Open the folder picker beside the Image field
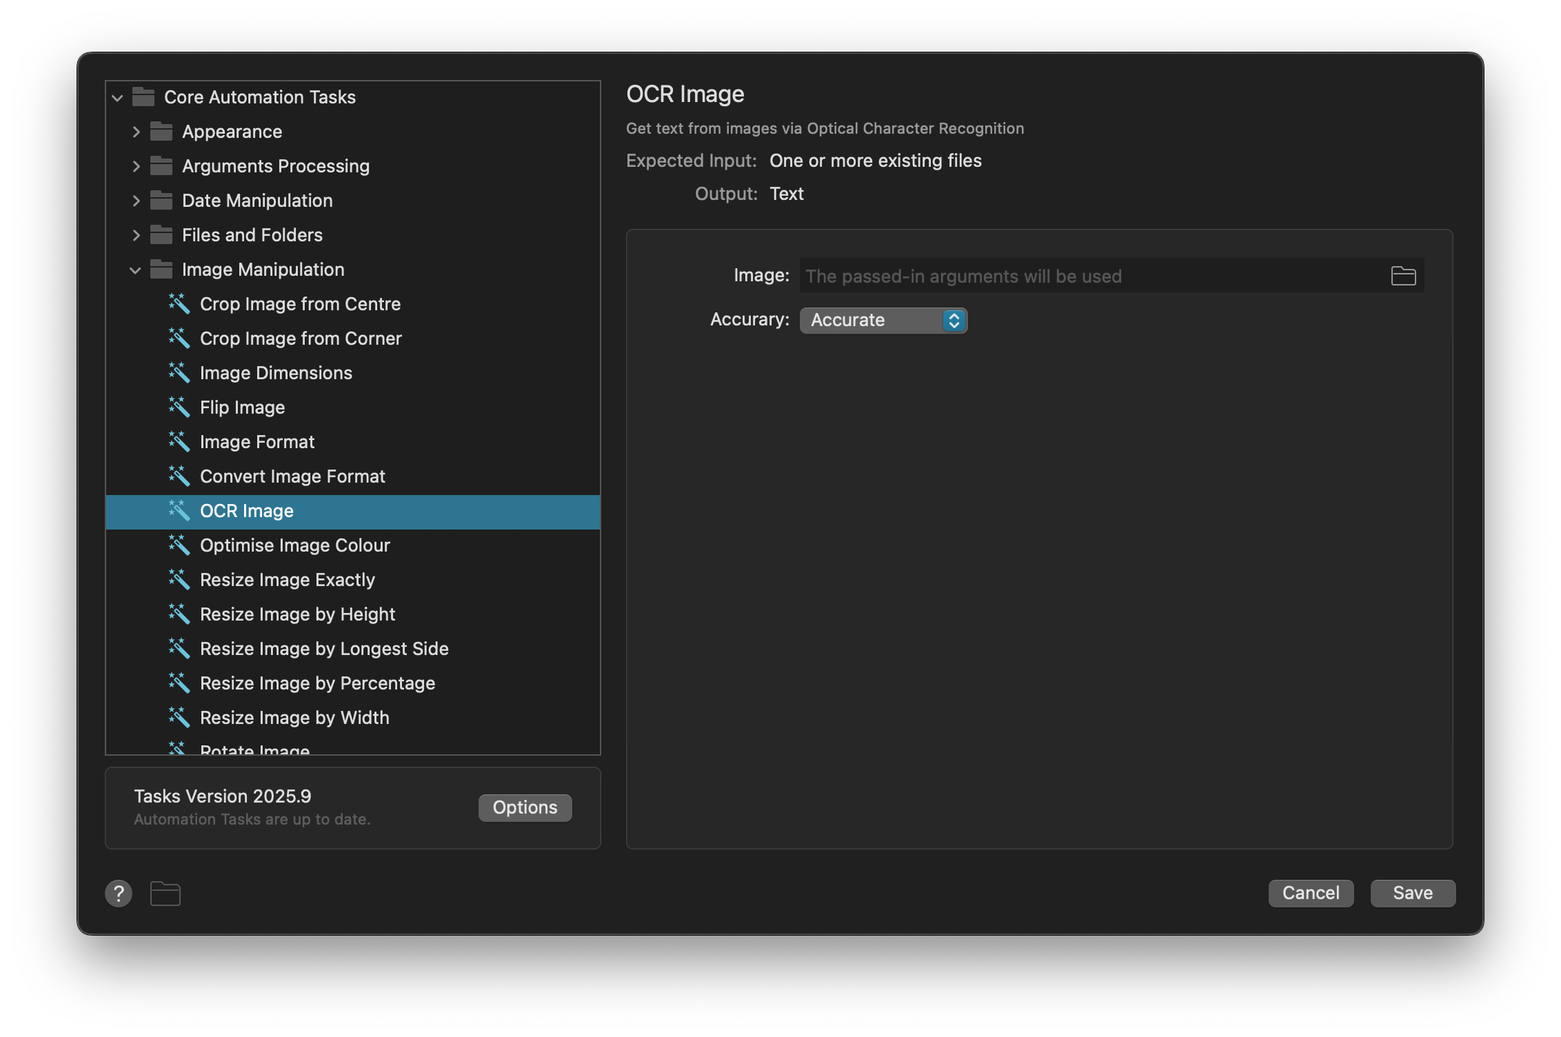 coord(1402,275)
